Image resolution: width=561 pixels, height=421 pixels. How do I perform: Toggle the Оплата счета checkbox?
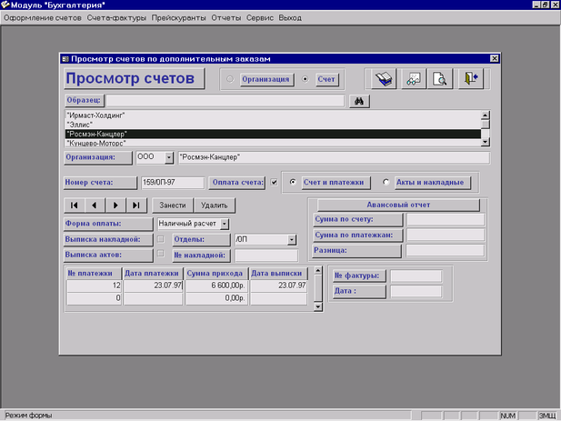tap(274, 182)
